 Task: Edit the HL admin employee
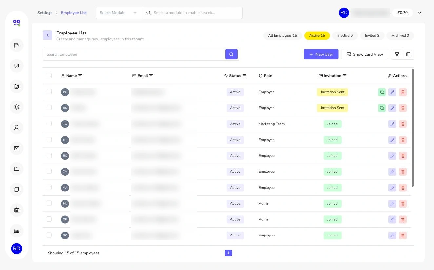392,203
